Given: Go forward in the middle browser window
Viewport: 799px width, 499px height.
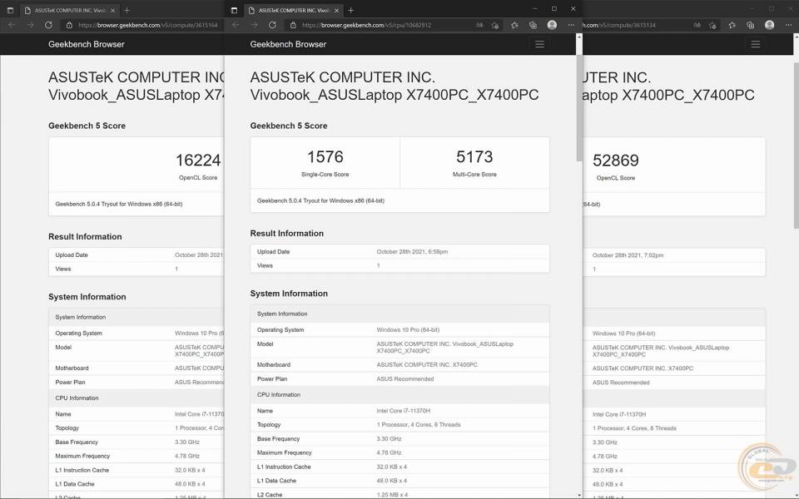Looking at the screenshot, I should [254, 25].
